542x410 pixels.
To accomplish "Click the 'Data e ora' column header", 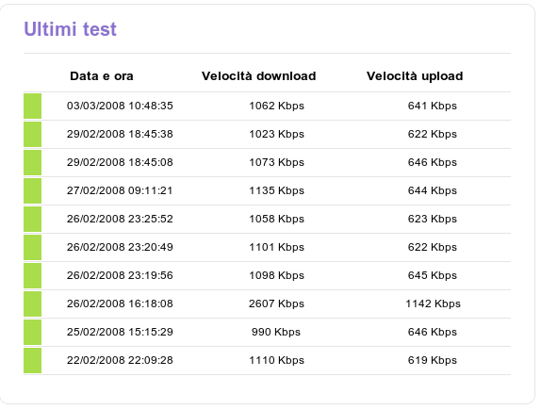I will [x=102, y=76].
